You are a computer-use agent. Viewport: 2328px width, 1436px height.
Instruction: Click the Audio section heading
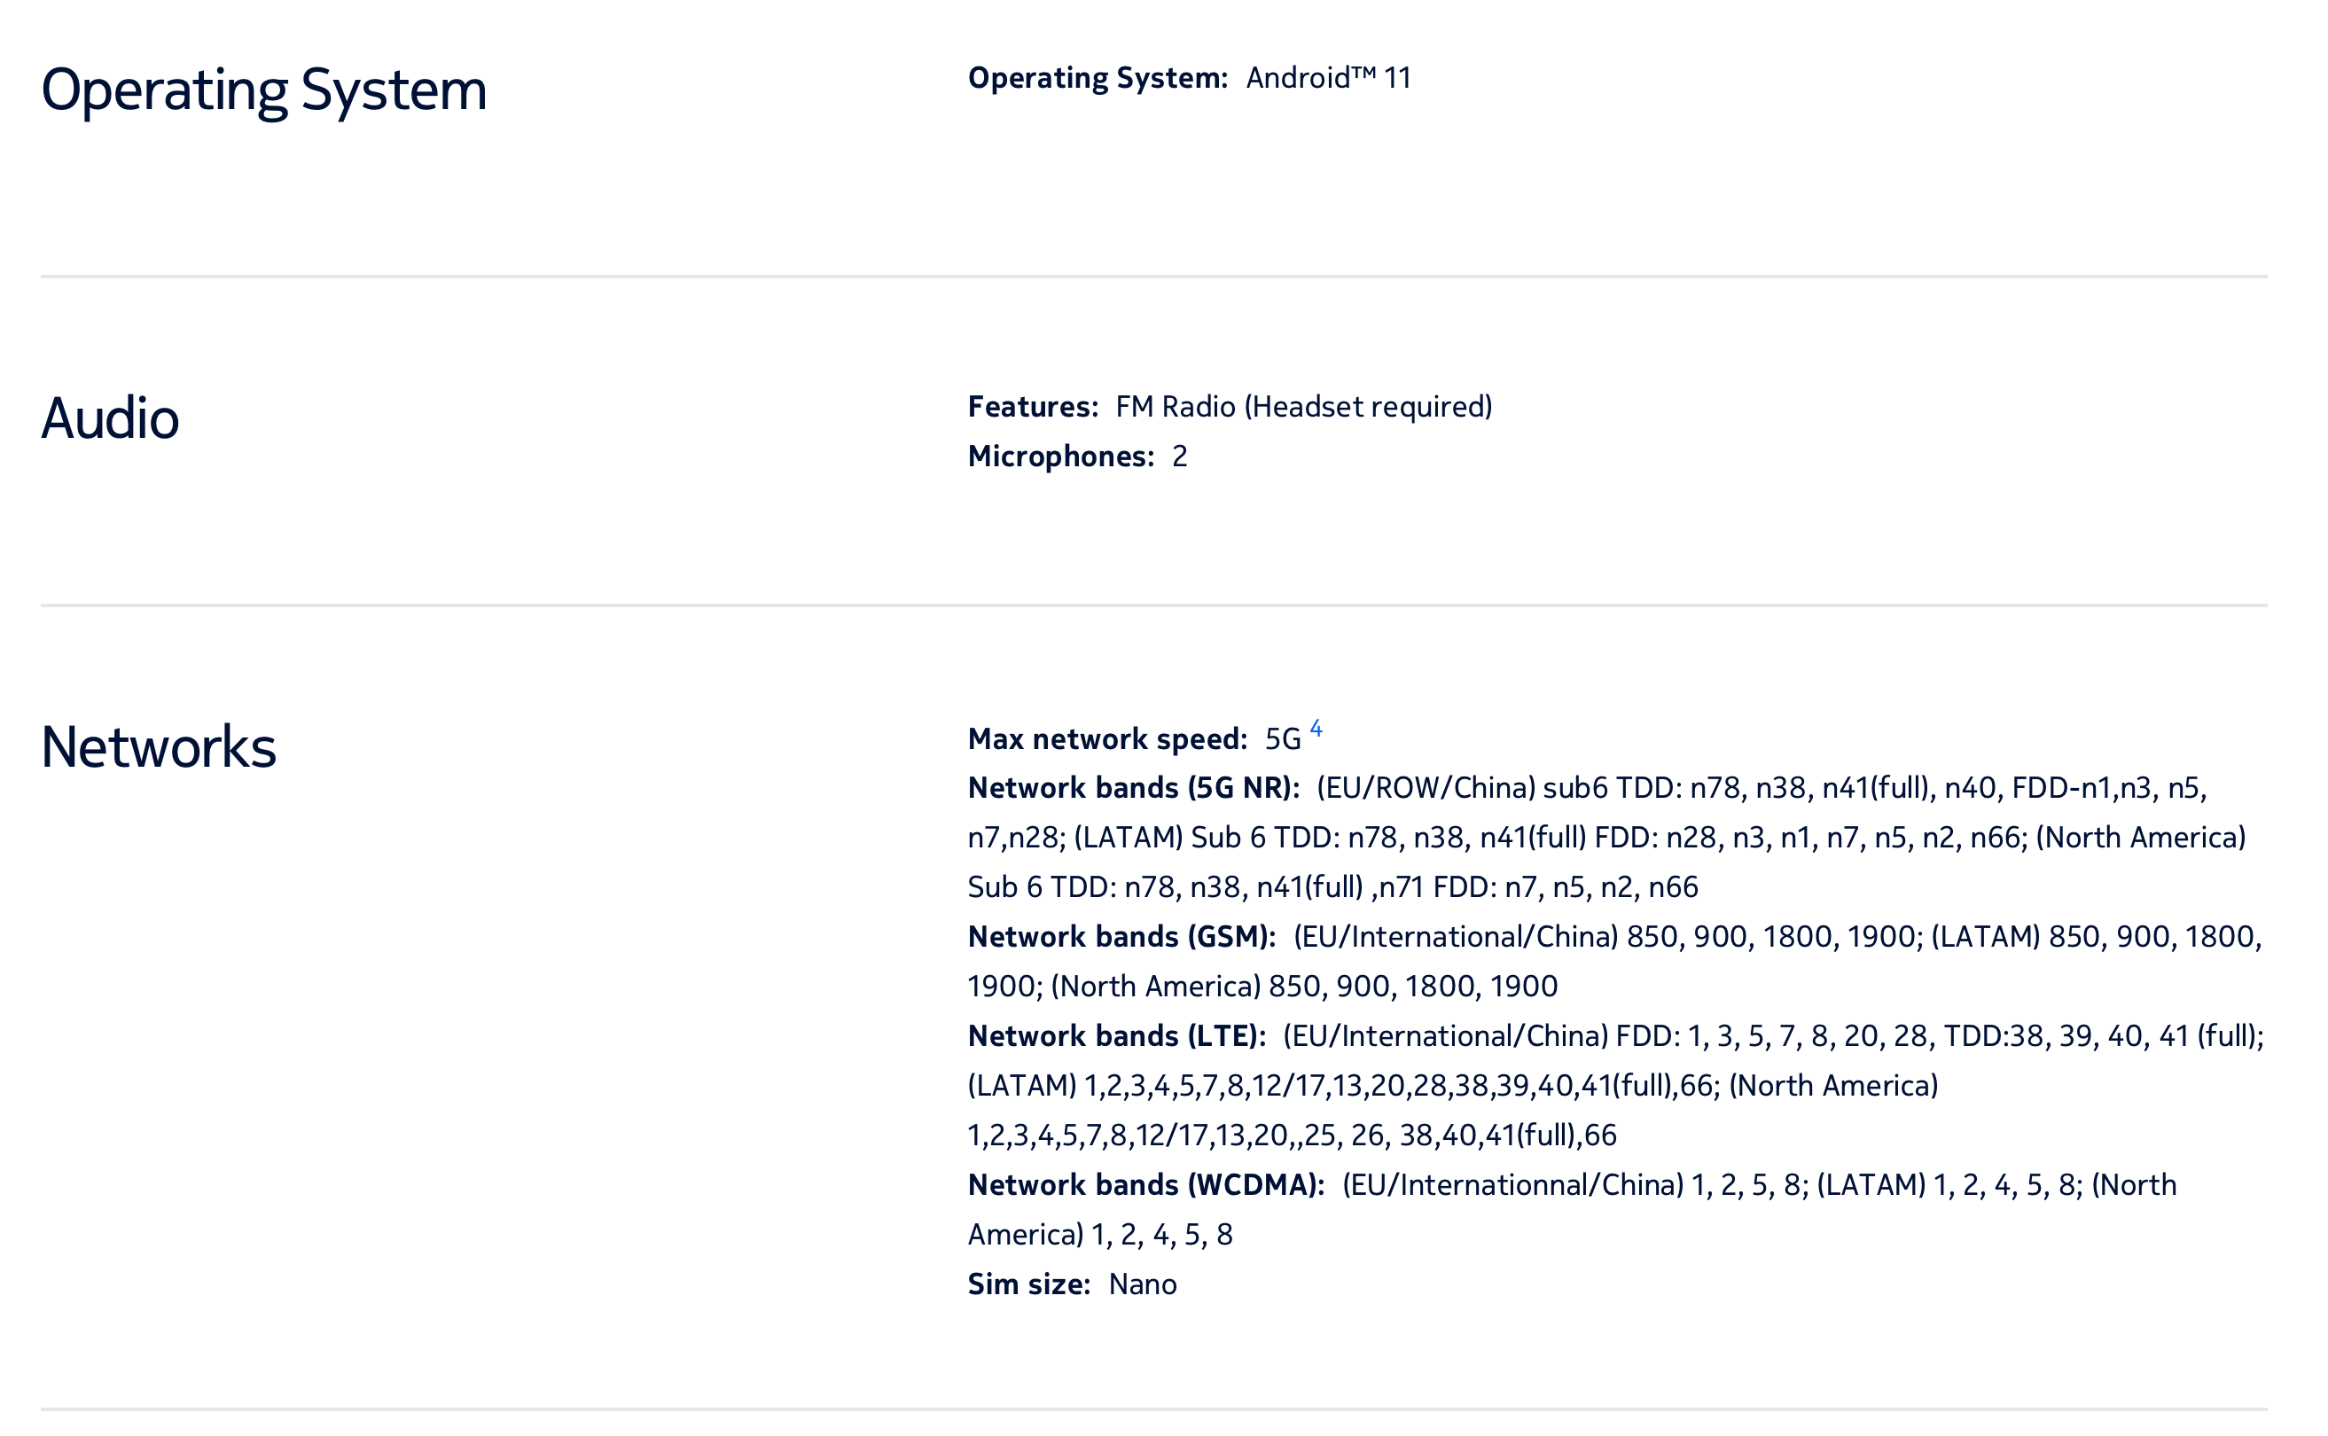pos(110,418)
